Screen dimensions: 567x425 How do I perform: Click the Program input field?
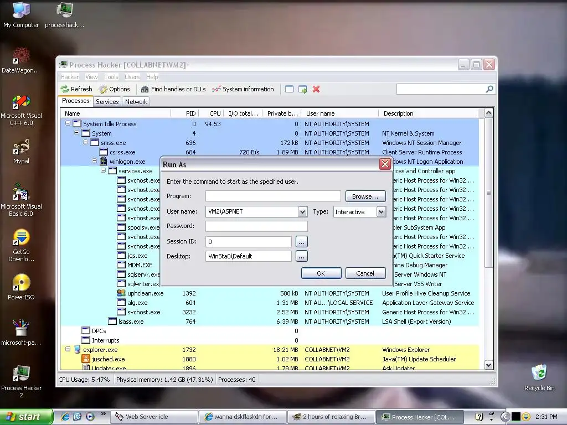pos(273,196)
